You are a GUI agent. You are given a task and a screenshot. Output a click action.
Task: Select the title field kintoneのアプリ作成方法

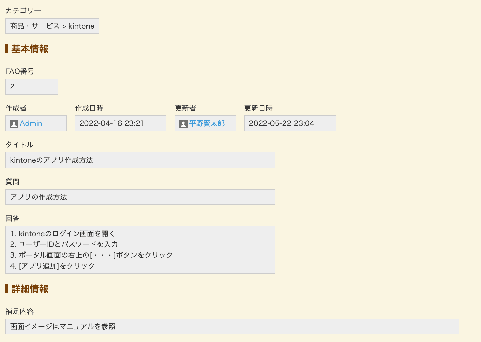point(140,160)
